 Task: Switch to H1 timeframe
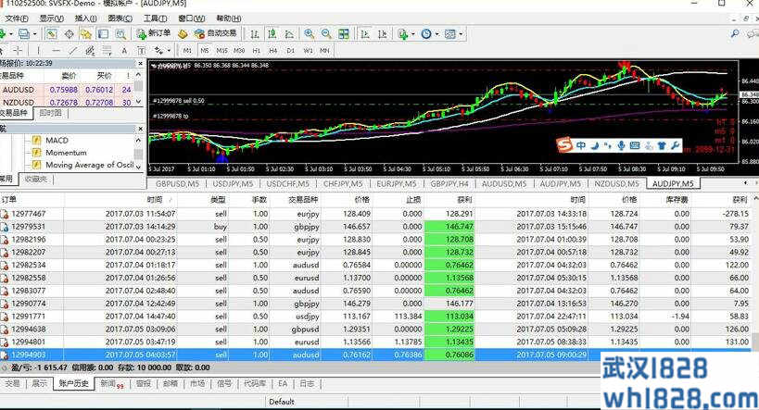[x=256, y=50]
